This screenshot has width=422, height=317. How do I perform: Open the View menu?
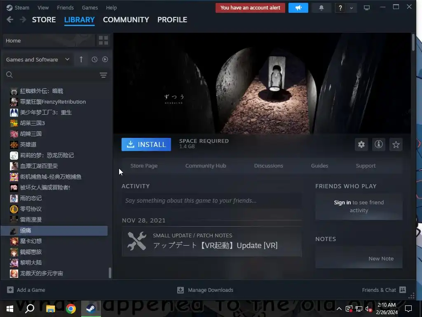43,8
